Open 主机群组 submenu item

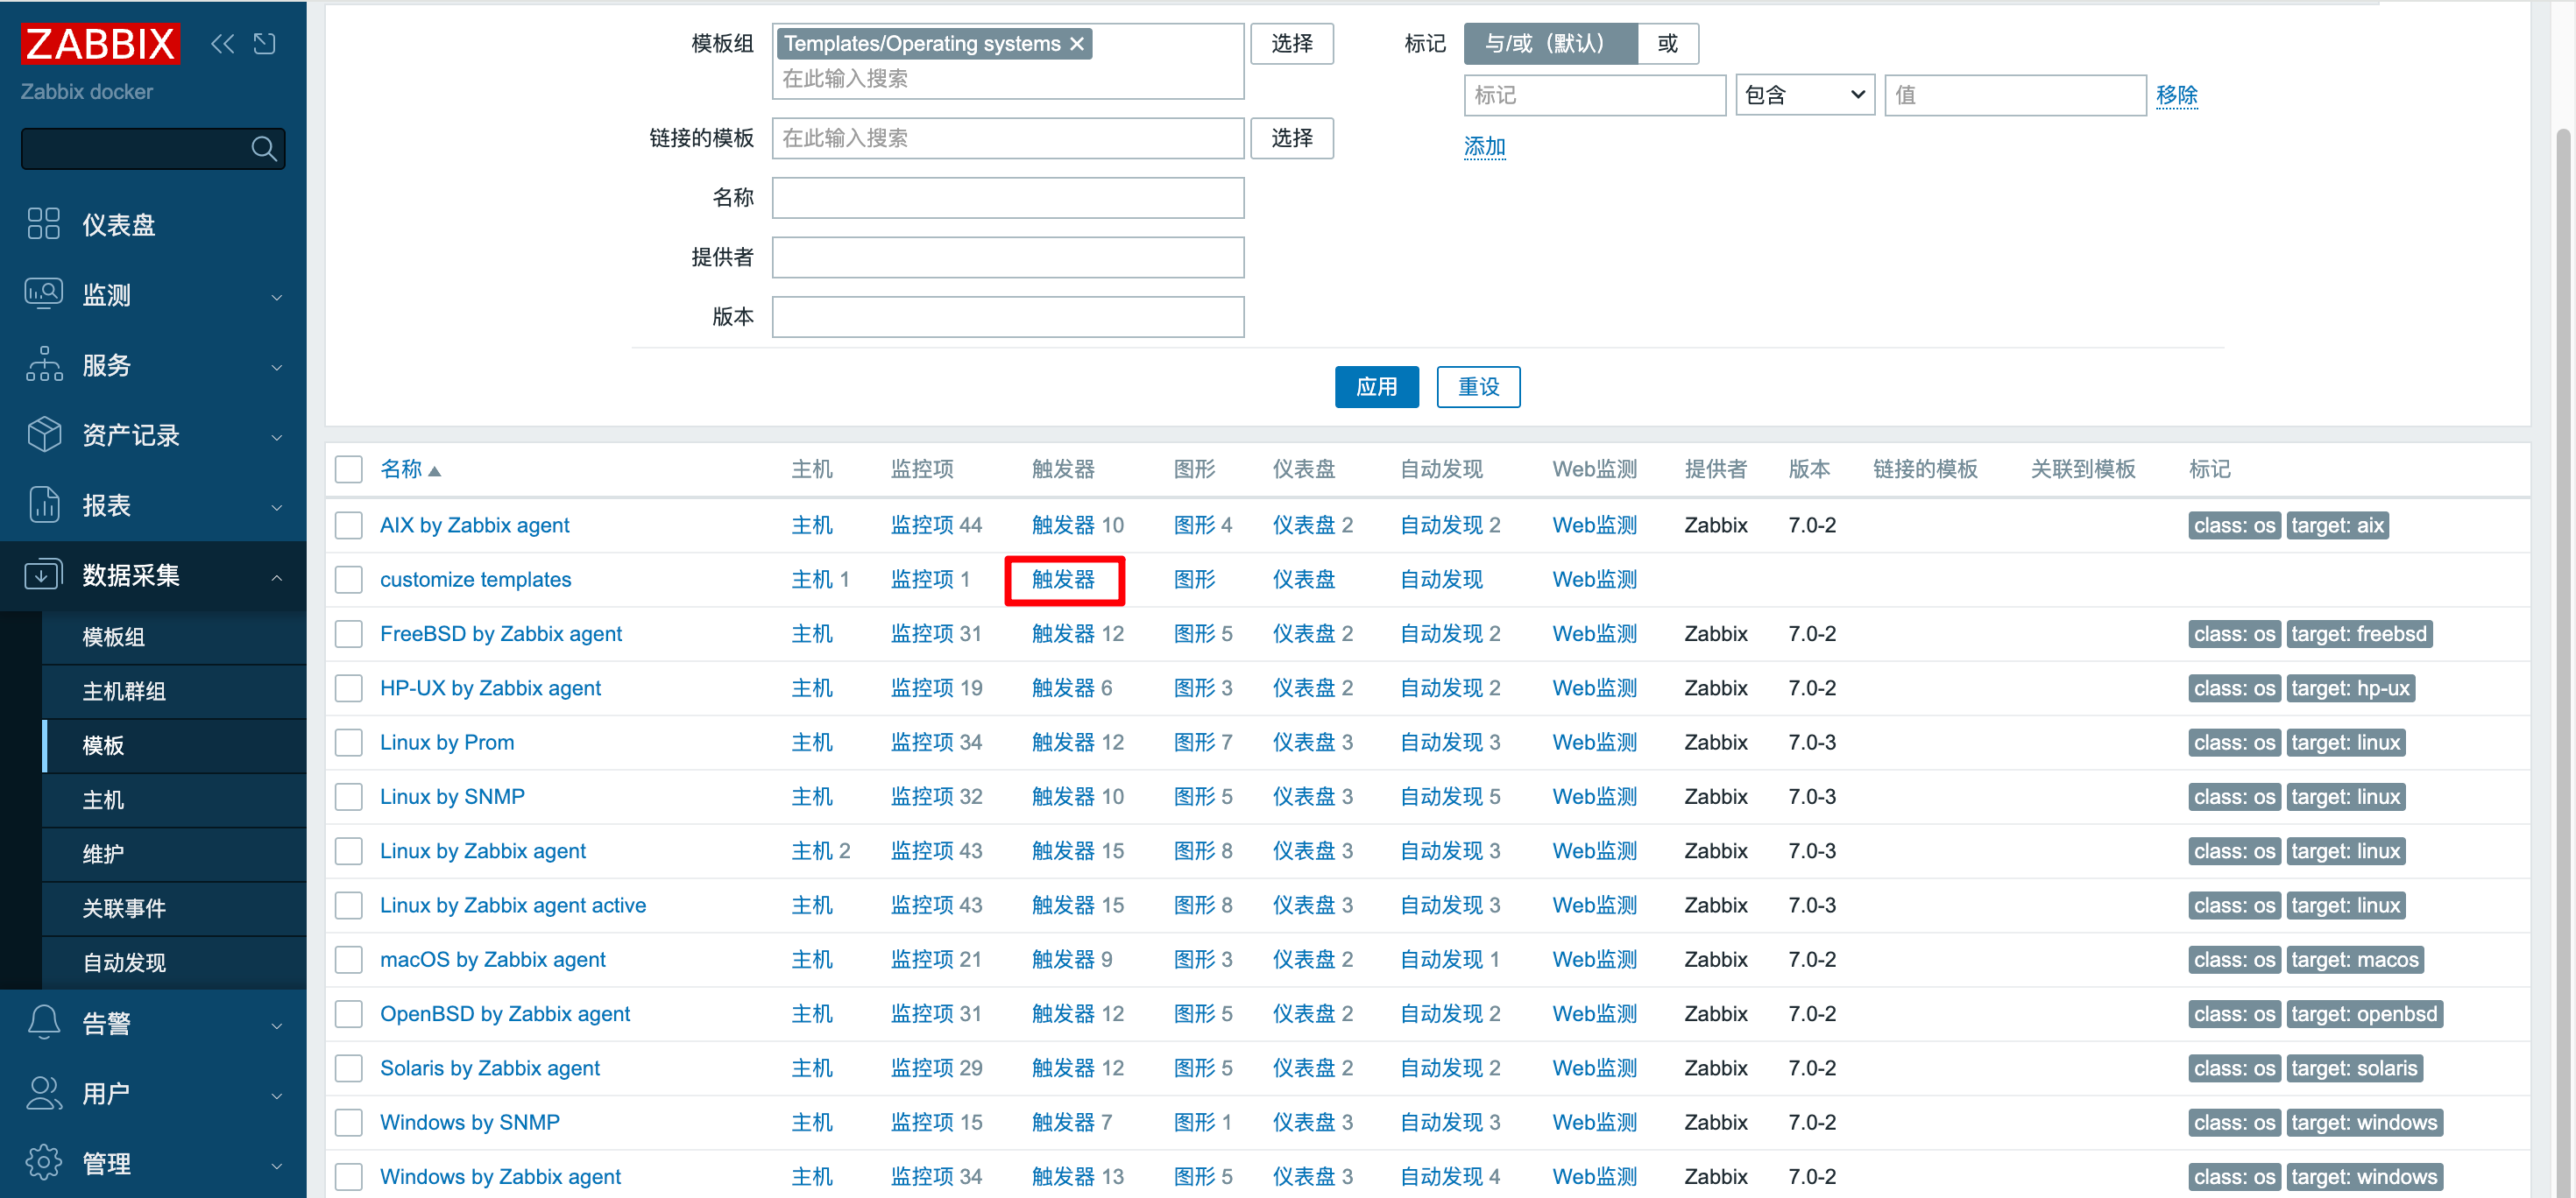pyautogui.click(x=174, y=692)
